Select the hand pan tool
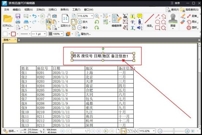Screen dimensions: 202x135 49,16
